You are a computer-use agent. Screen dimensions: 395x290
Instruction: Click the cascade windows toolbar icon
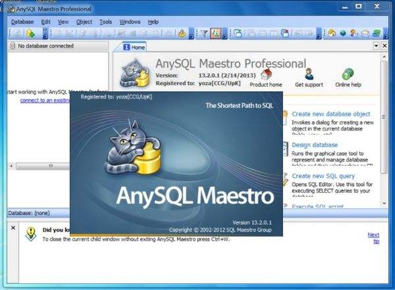coord(238,34)
